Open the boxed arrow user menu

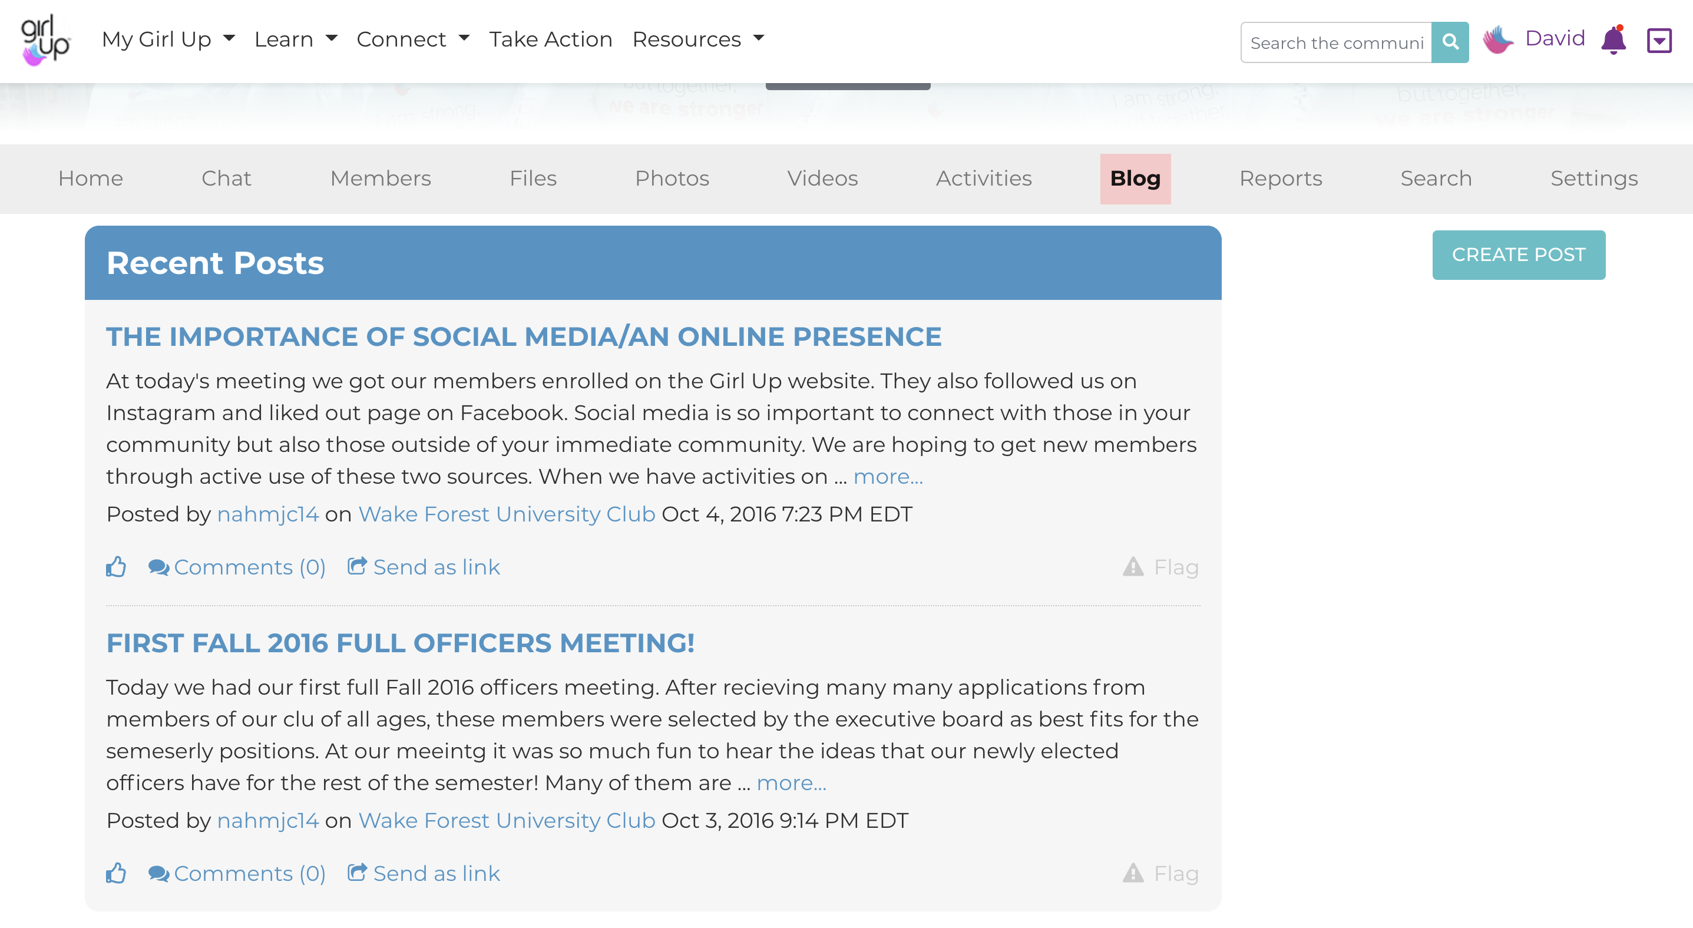point(1659,41)
